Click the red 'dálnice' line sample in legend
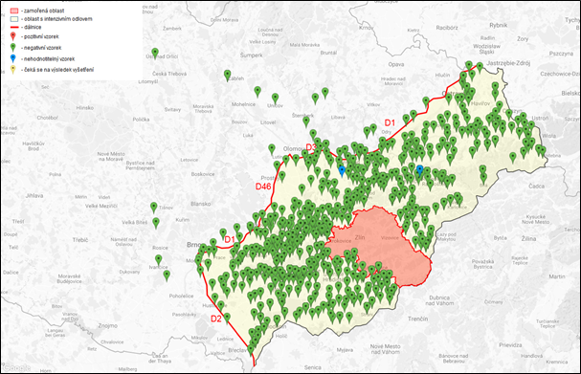Viewport: 581px width, 374px height. click(14, 27)
